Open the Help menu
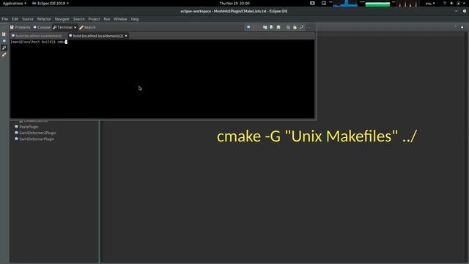Screen dimensions: 469x264 click(135, 19)
